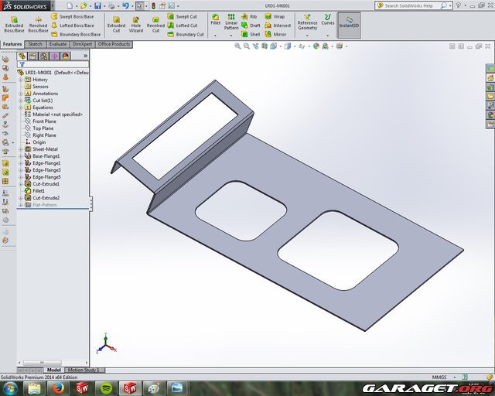Select the Flat-Pattern feature in tree
This screenshot has height=396, width=495.
click(46, 205)
